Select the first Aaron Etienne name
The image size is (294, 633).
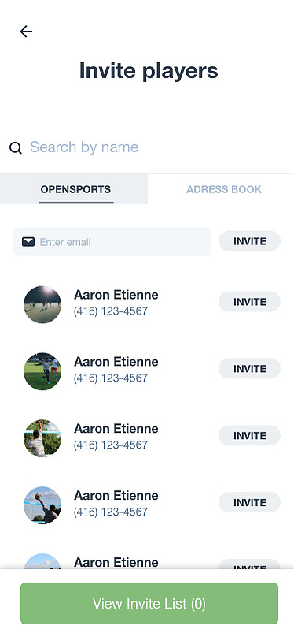116,295
